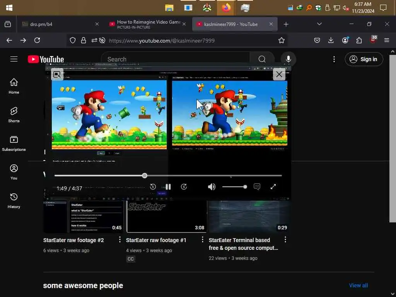396x297 pixels.
Task: Click the Sign in button
Action: pyautogui.click(x=364, y=59)
